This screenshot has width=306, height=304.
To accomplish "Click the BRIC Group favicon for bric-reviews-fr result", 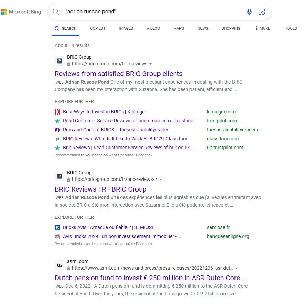I will [x=59, y=176].
